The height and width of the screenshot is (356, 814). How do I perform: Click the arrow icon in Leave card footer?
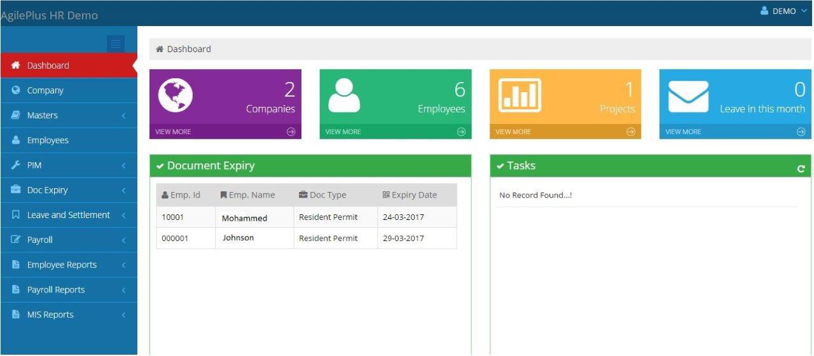[x=801, y=132]
